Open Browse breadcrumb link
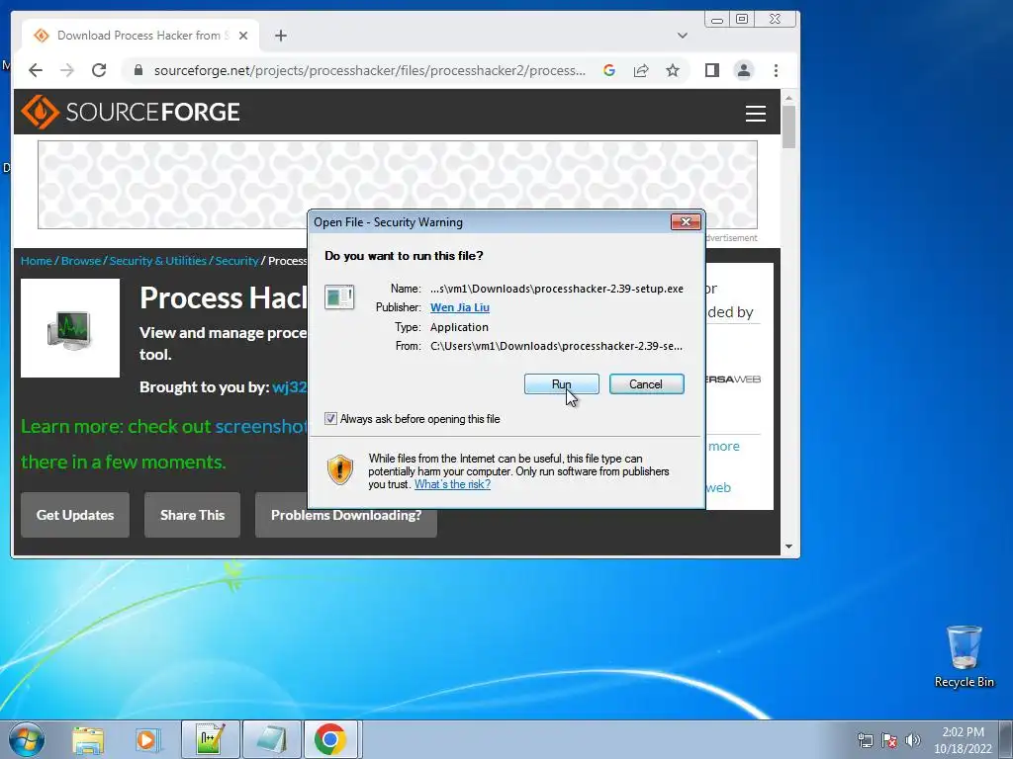1013x759 pixels. 81,261
